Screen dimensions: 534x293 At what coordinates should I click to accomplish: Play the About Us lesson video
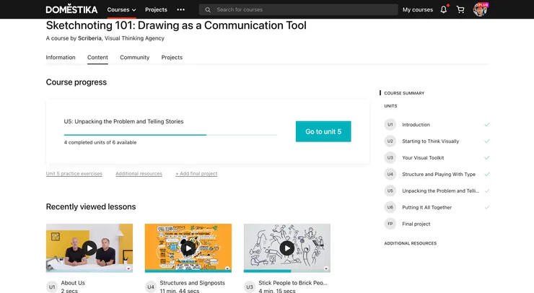[x=89, y=248]
